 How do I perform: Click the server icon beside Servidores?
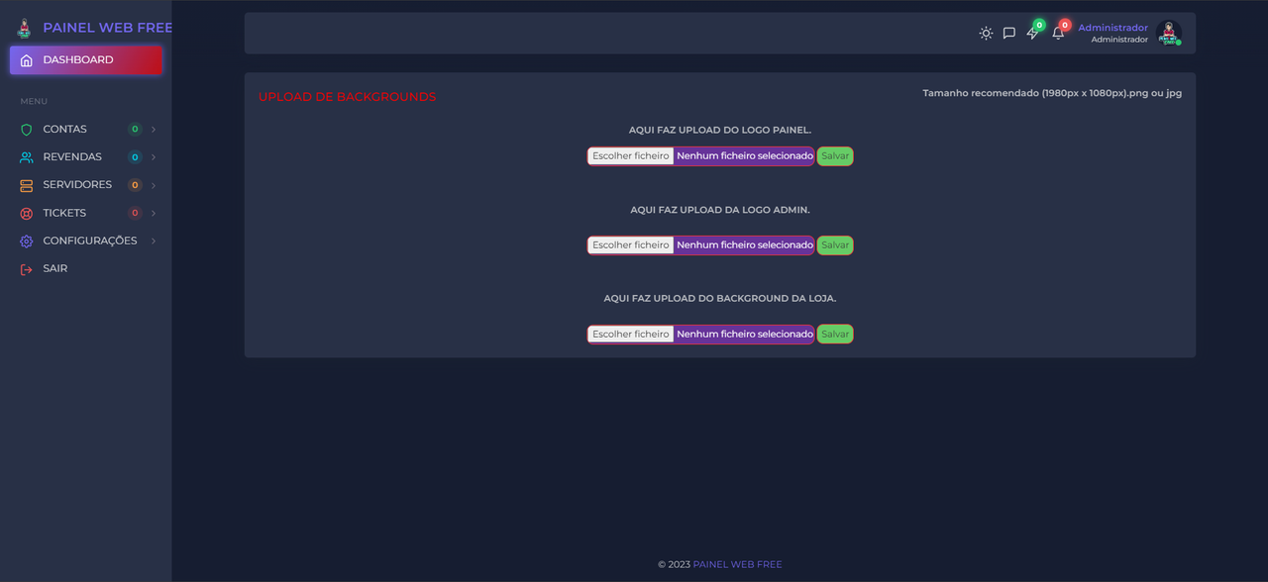coord(27,185)
